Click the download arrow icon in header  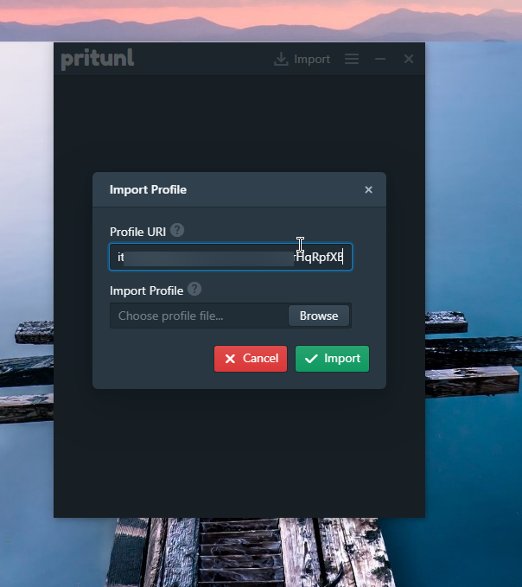(281, 60)
